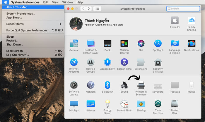The width and height of the screenshot is (205, 122).
Task: Select About This Mac
Action: point(33,7)
